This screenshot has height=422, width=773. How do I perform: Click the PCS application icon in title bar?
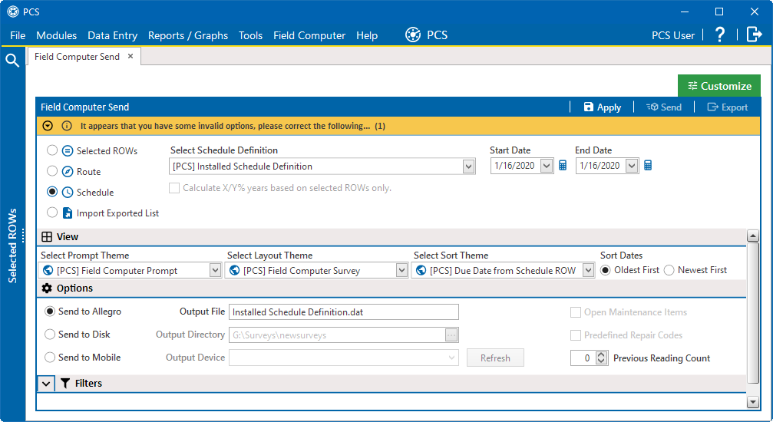click(13, 12)
